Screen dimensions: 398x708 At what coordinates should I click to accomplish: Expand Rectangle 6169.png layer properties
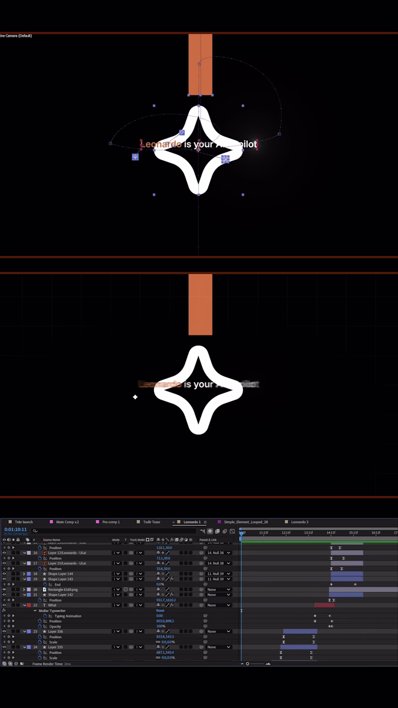point(24,590)
